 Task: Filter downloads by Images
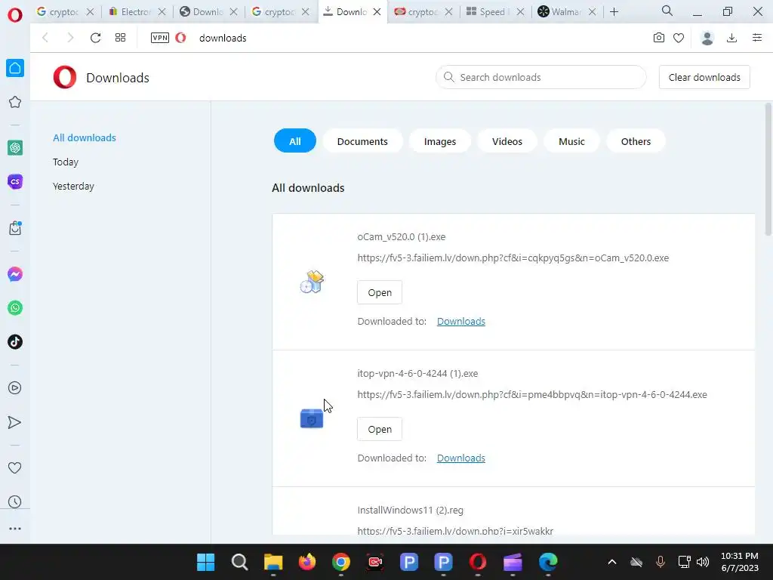[x=440, y=141]
